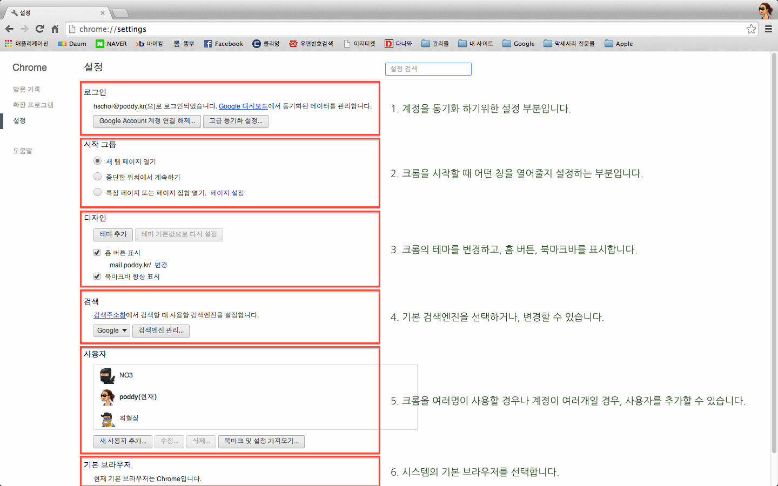
Task: Toggle 북마크바 항상 표시 checkbox
Action: point(97,276)
